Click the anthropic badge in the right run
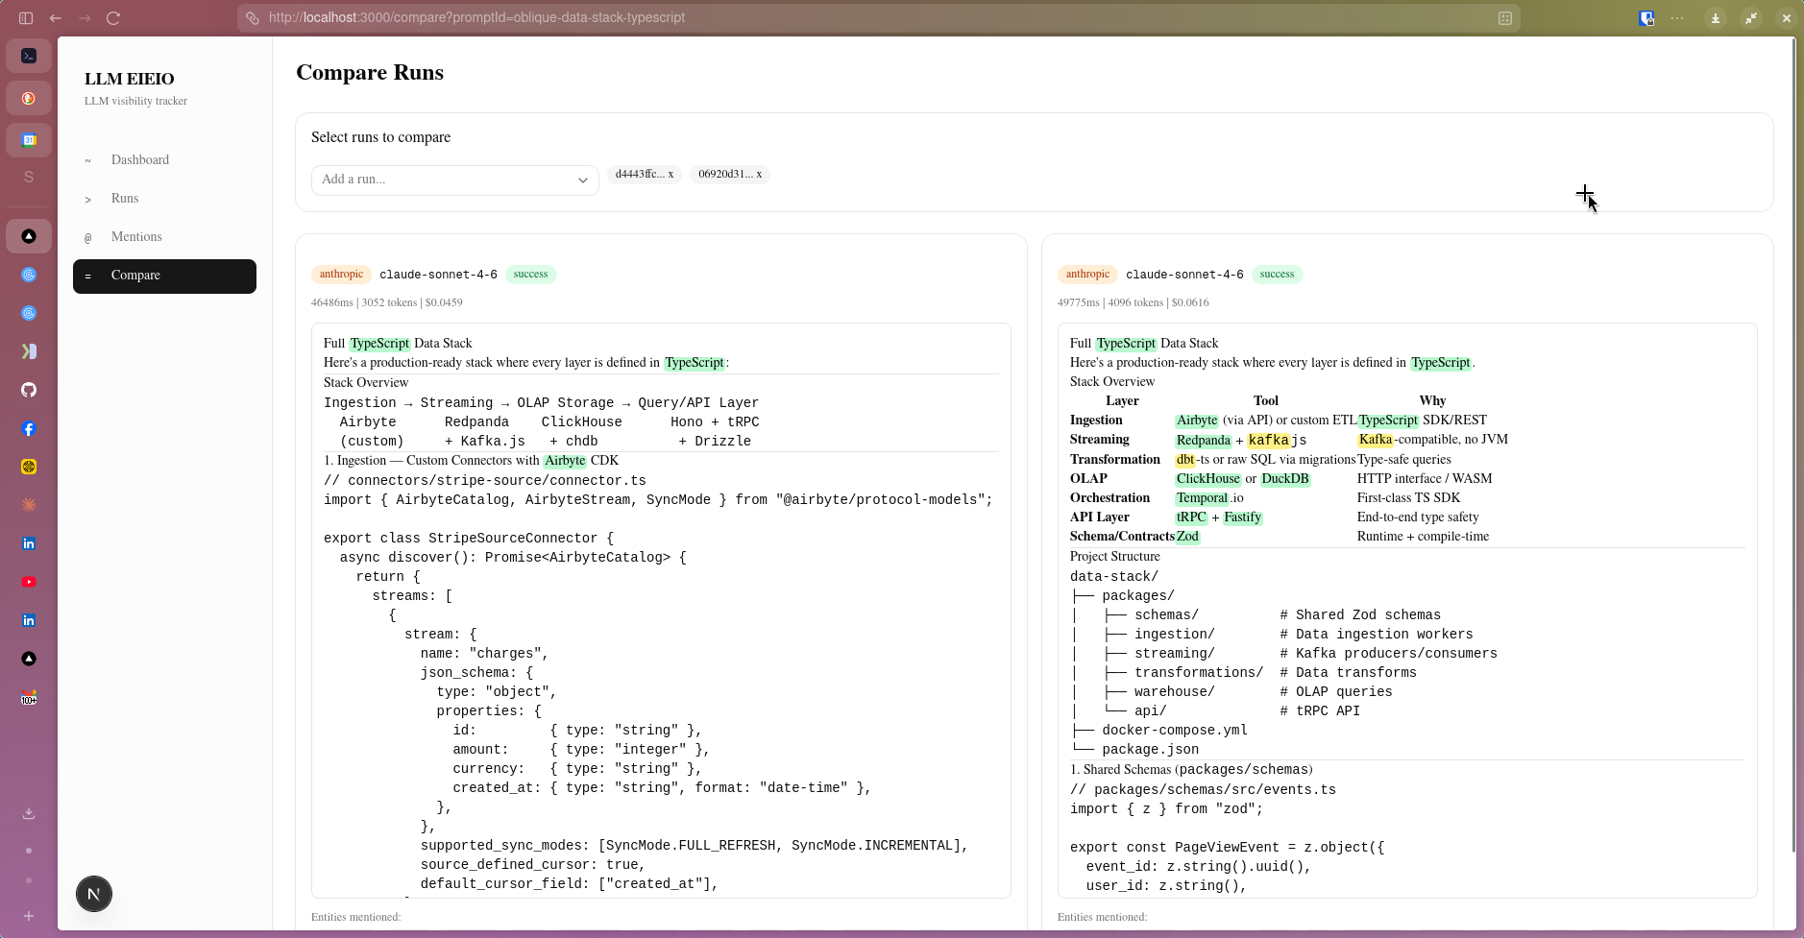Image resolution: width=1804 pixels, height=938 pixels. pos(1087,275)
